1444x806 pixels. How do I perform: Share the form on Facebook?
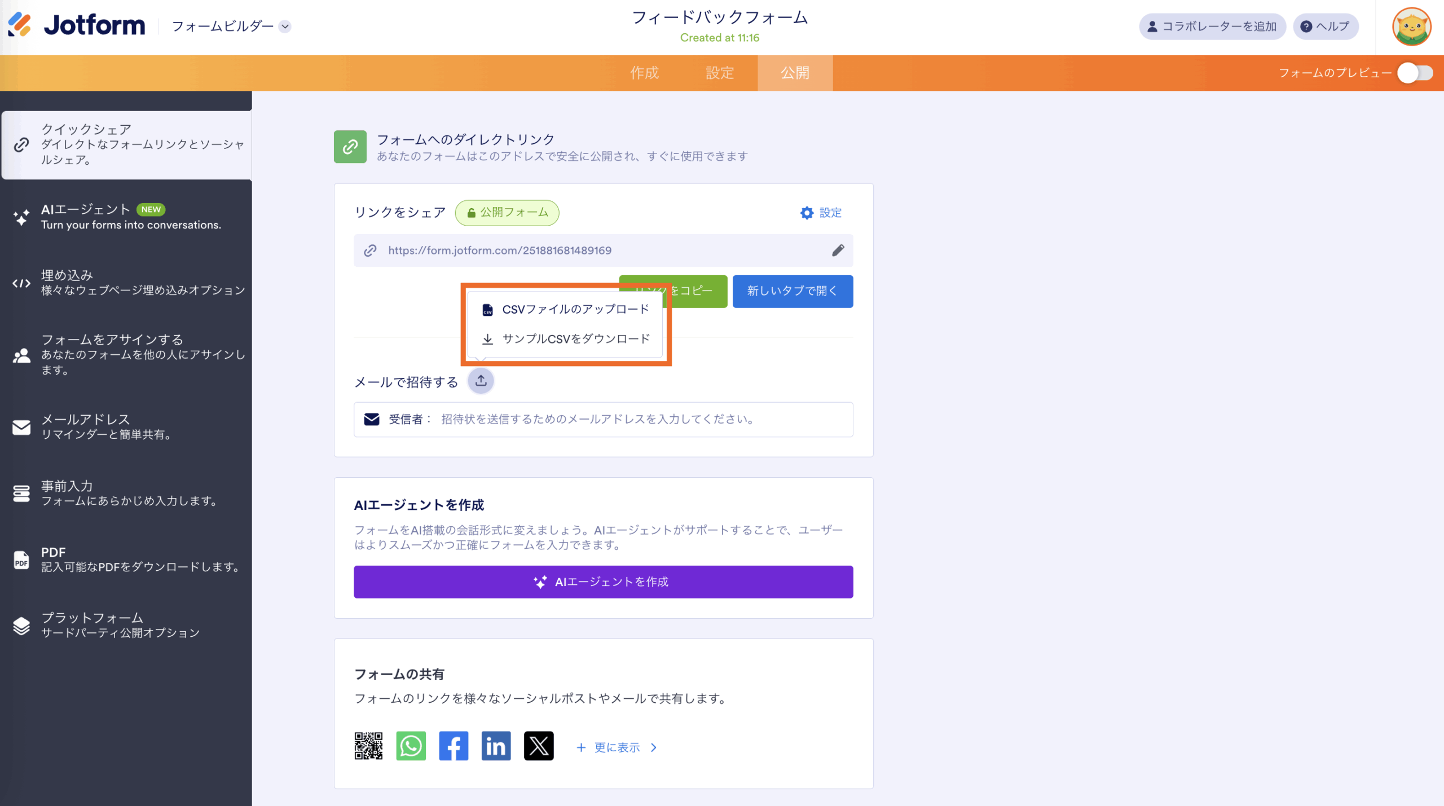point(454,746)
